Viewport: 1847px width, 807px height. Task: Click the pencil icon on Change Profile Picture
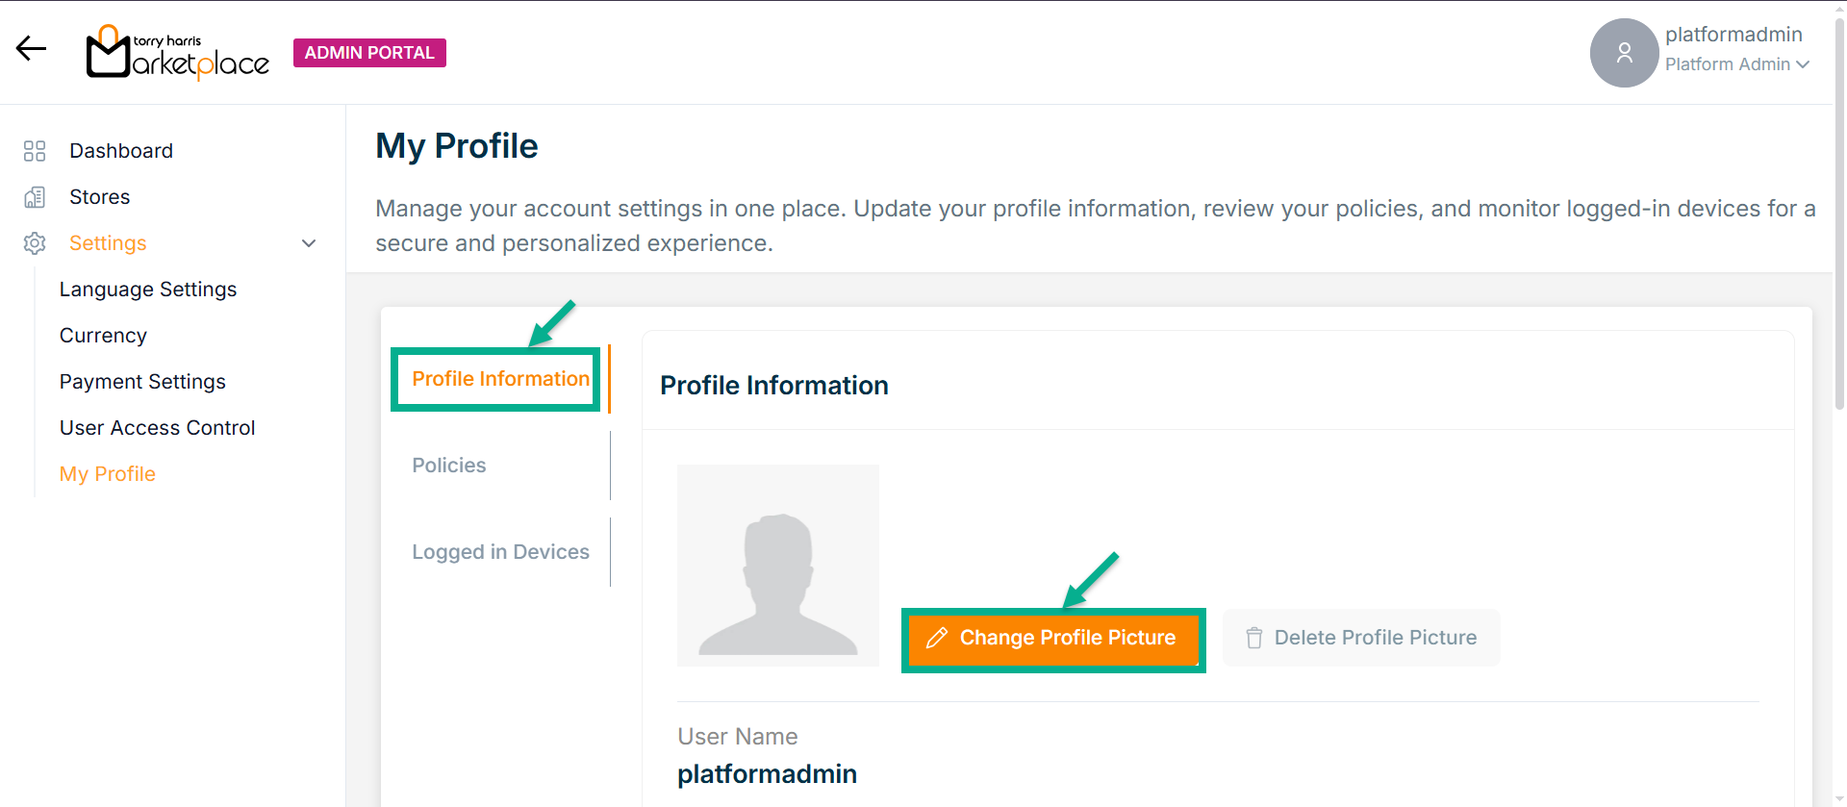point(936,639)
